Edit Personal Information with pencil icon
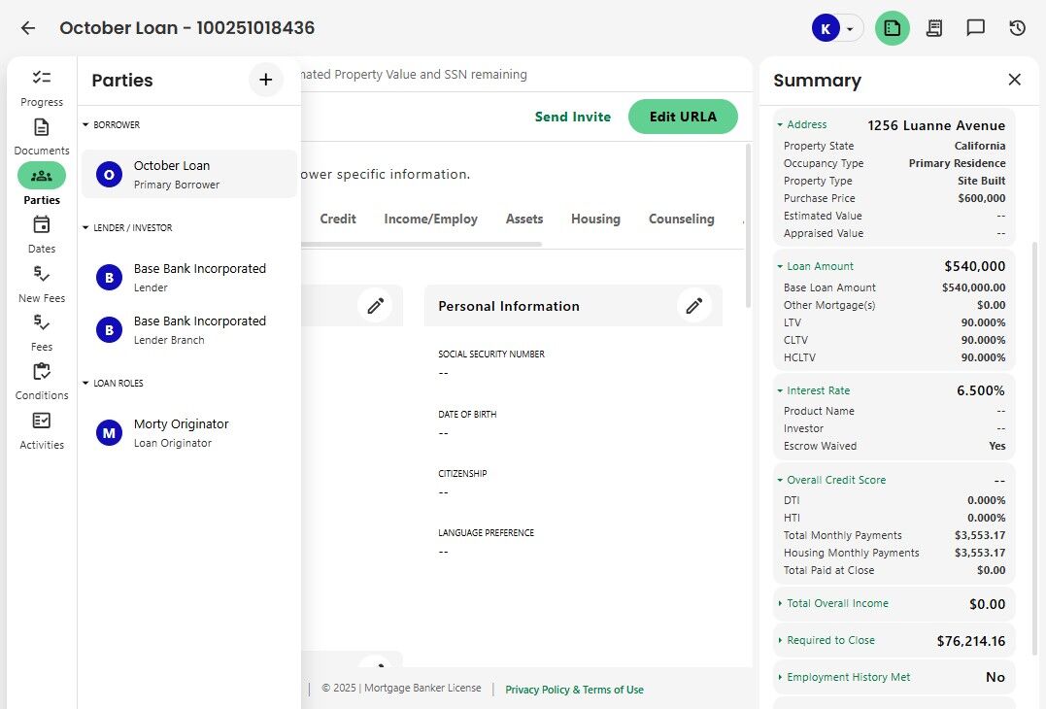Image resolution: width=1046 pixels, height=709 pixels. click(693, 306)
